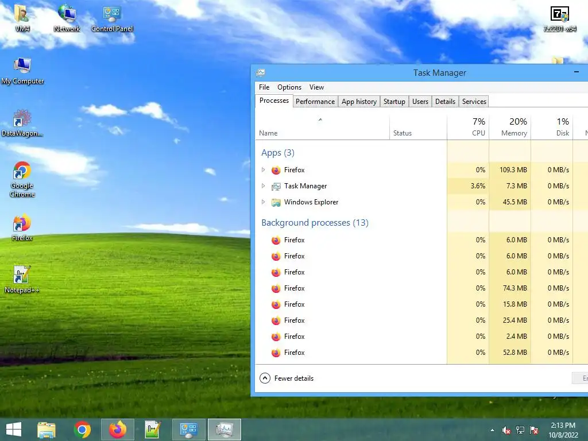
Task: Switch to the App history tab
Action: coord(359,102)
